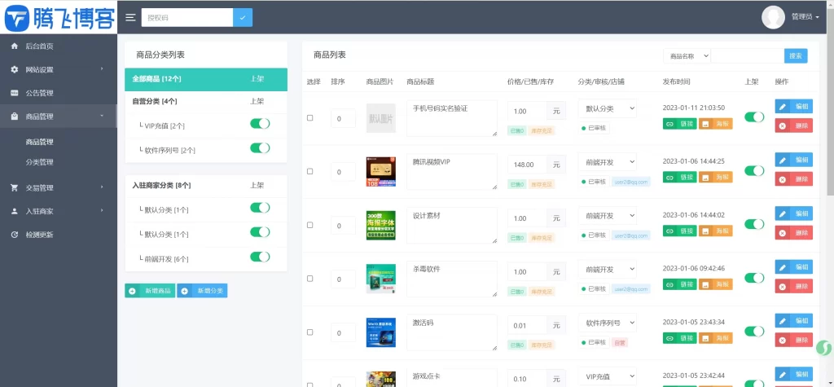Click the cart icon for 交易管理
Screen dimensions: 834x387
point(15,187)
